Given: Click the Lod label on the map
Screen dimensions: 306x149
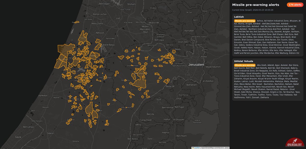Looking at the screenshot, I should click(x=118, y=18).
